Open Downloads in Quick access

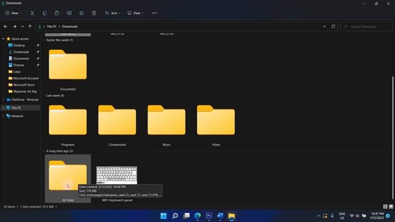pos(21,52)
